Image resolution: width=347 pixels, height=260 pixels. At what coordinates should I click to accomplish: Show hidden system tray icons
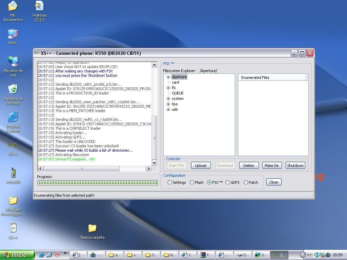(x=303, y=255)
